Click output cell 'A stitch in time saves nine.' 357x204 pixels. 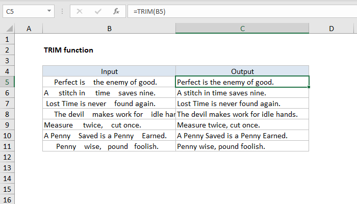pos(242,93)
